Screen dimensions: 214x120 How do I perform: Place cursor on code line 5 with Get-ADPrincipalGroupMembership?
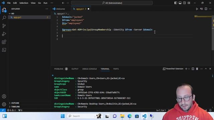(x=107, y=30)
